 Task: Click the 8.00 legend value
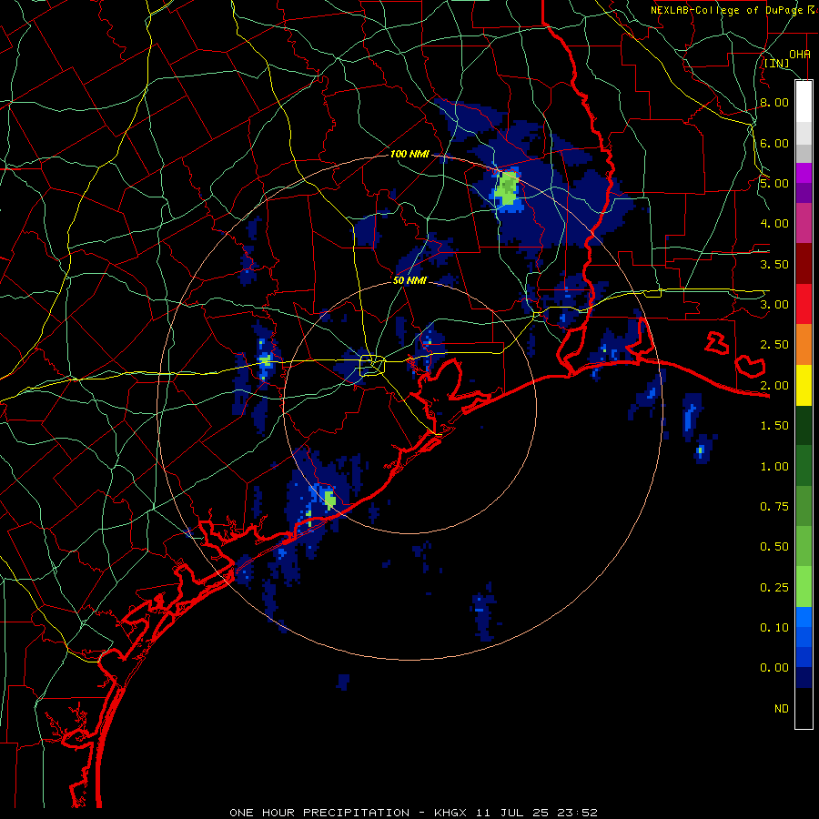(774, 102)
